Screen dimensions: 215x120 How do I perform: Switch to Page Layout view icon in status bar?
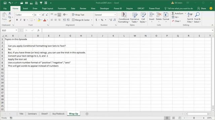pyautogui.click(x=173, y=118)
